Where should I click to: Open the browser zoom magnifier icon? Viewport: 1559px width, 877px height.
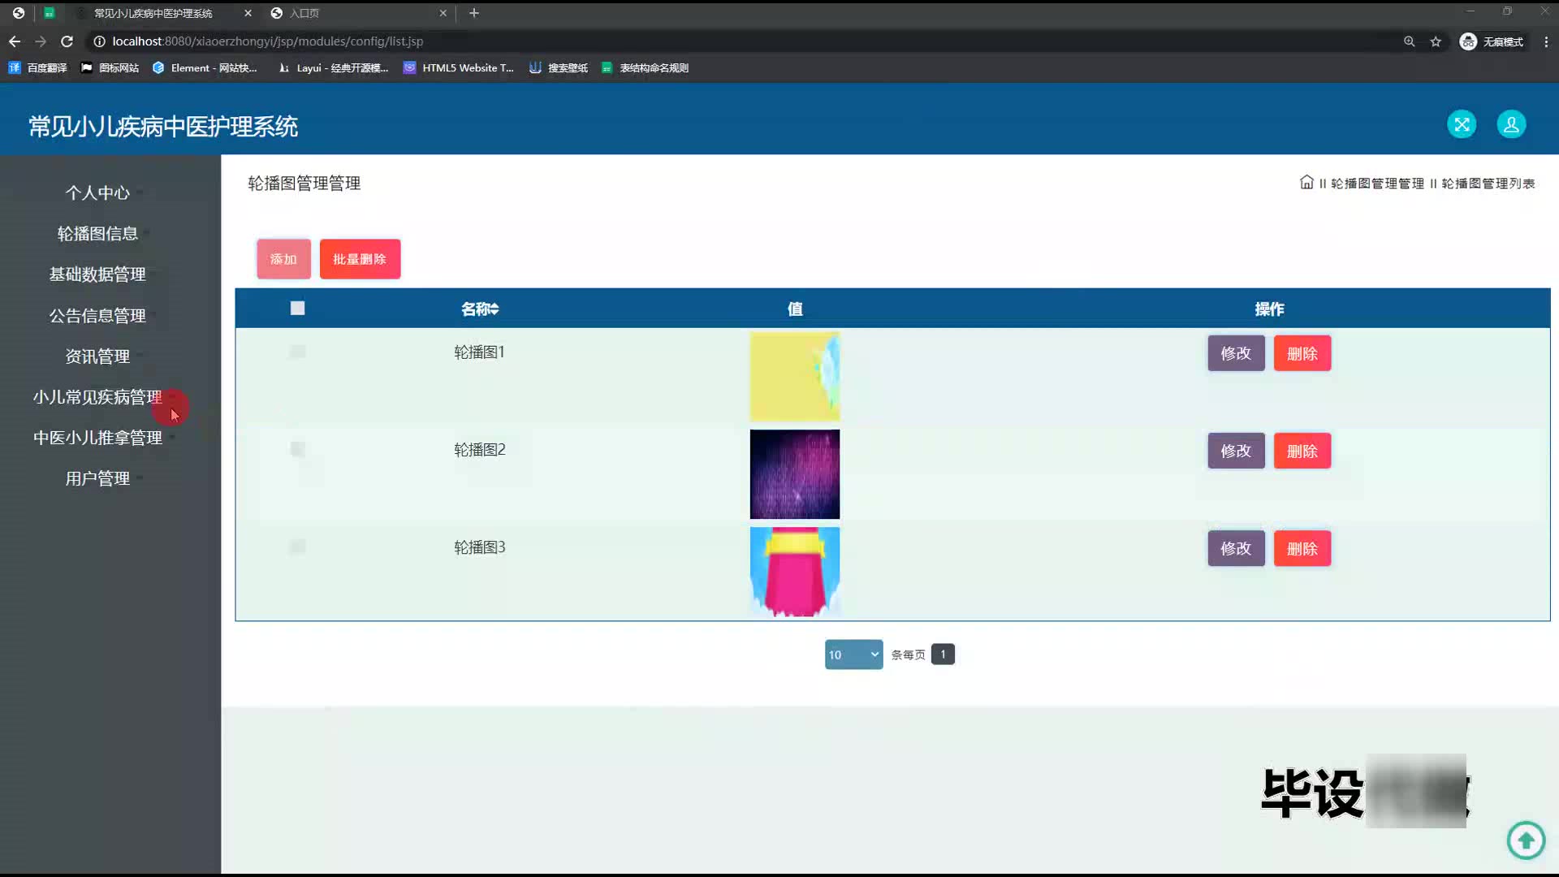pos(1409,41)
